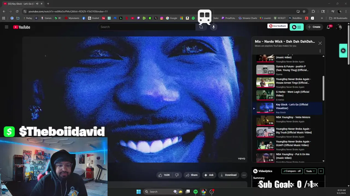Open the Mix playlist options menu
This screenshot has width=350, height=196.
pyautogui.click(x=320, y=51)
